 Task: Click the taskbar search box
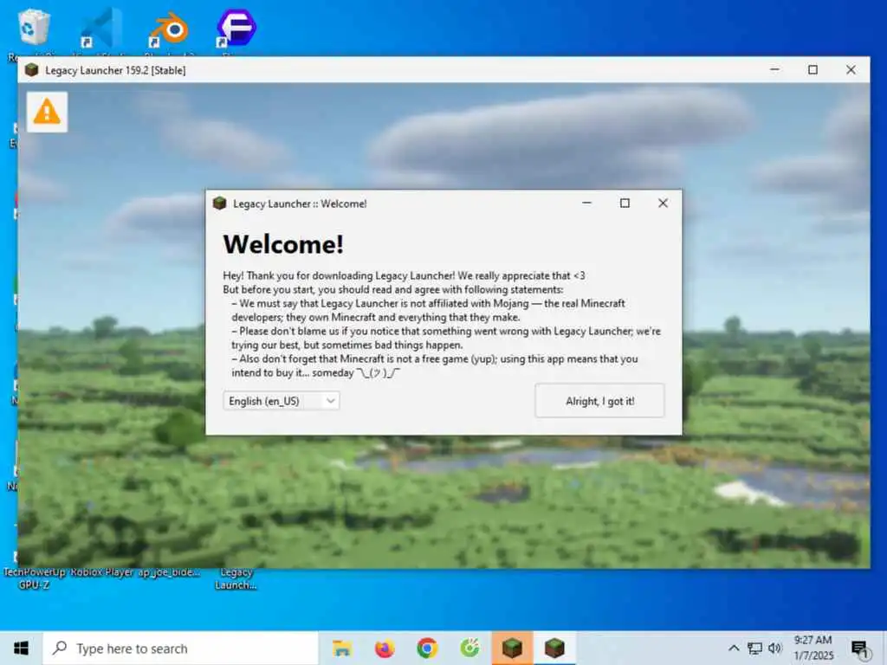(180, 648)
